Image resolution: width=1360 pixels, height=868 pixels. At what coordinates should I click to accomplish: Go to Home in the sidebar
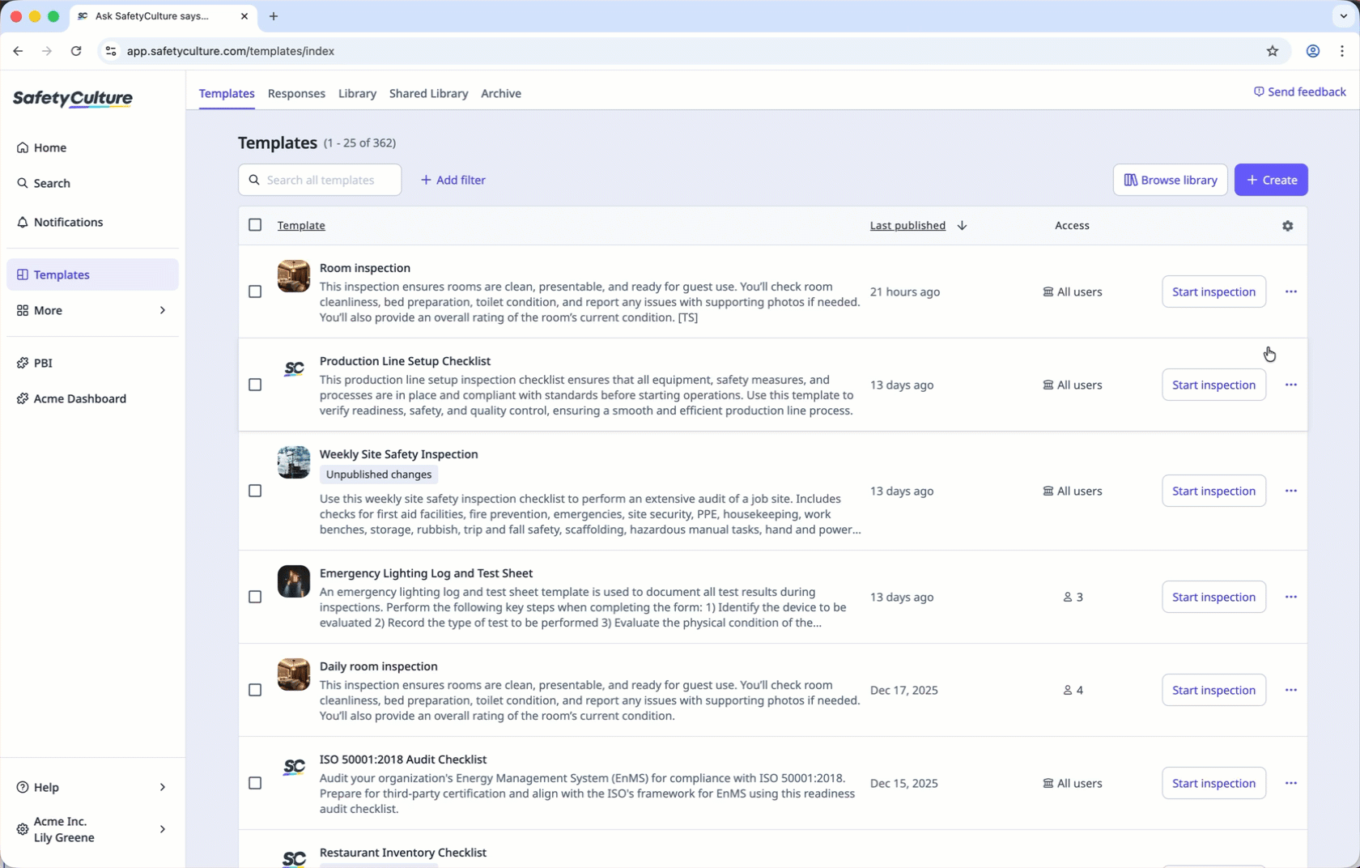[x=92, y=147]
